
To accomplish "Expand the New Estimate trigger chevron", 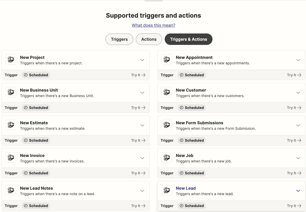I will (142, 125).
